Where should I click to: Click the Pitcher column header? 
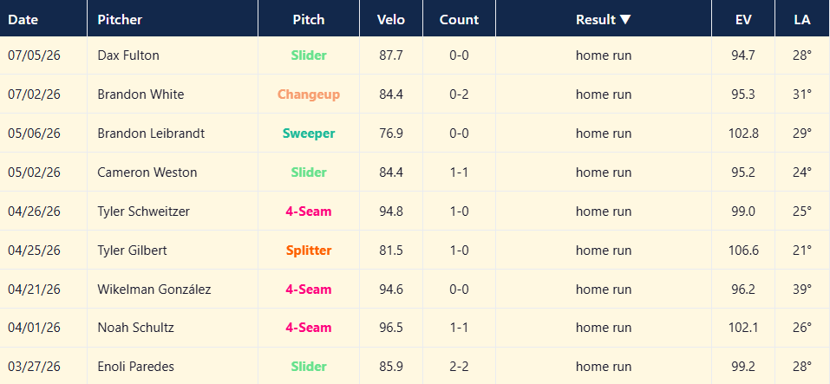point(120,20)
